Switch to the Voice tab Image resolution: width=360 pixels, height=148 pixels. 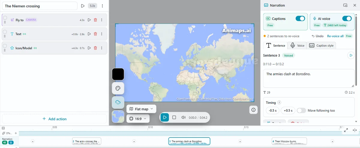click(x=297, y=45)
